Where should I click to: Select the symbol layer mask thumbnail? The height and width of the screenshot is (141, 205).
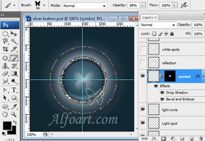pyautogui.click(x=170, y=76)
